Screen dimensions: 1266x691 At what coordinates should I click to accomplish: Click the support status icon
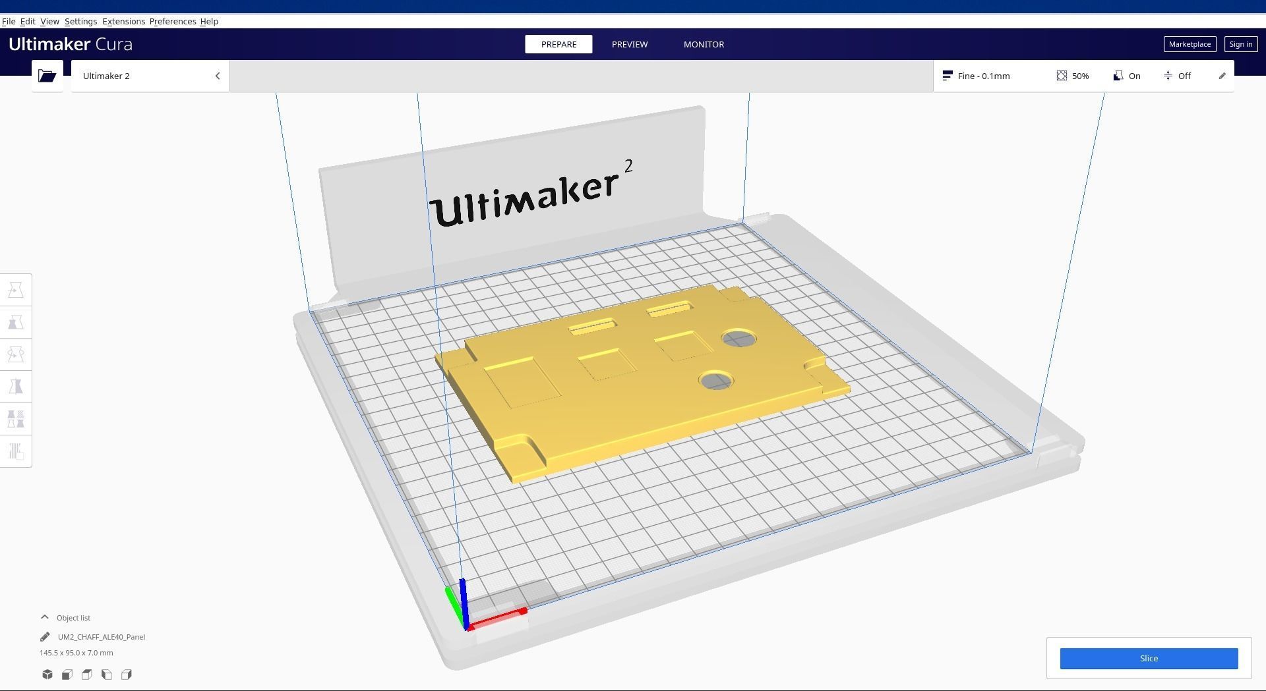pyautogui.click(x=1118, y=76)
